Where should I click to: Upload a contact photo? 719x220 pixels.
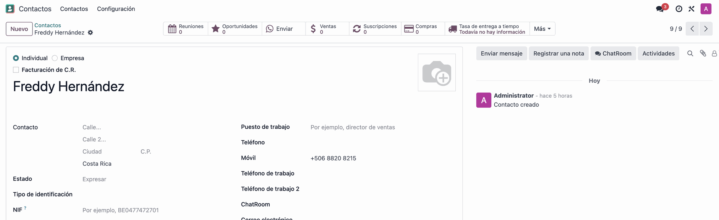437,73
